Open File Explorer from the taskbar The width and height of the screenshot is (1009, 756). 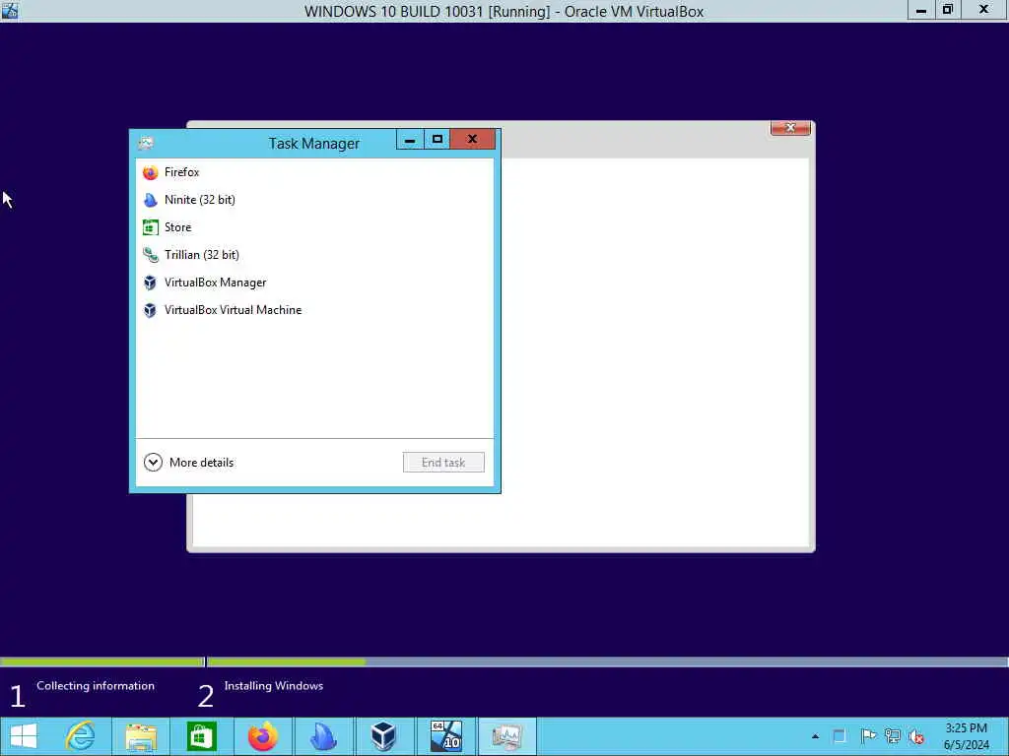pyautogui.click(x=141, y=736)
